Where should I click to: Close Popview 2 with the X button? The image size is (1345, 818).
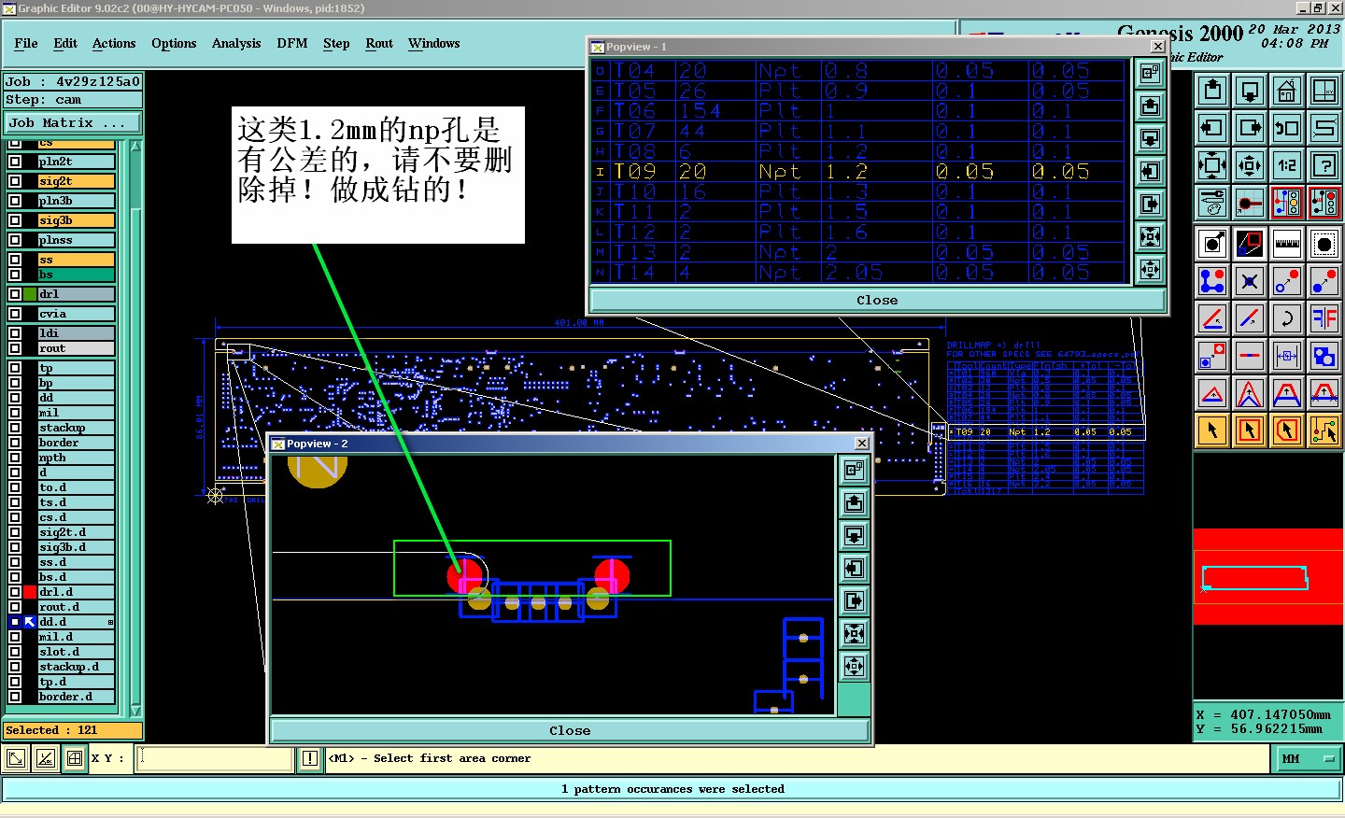[861, 444]
